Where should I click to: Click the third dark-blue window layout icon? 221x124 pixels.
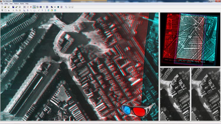tap(41, 7)
